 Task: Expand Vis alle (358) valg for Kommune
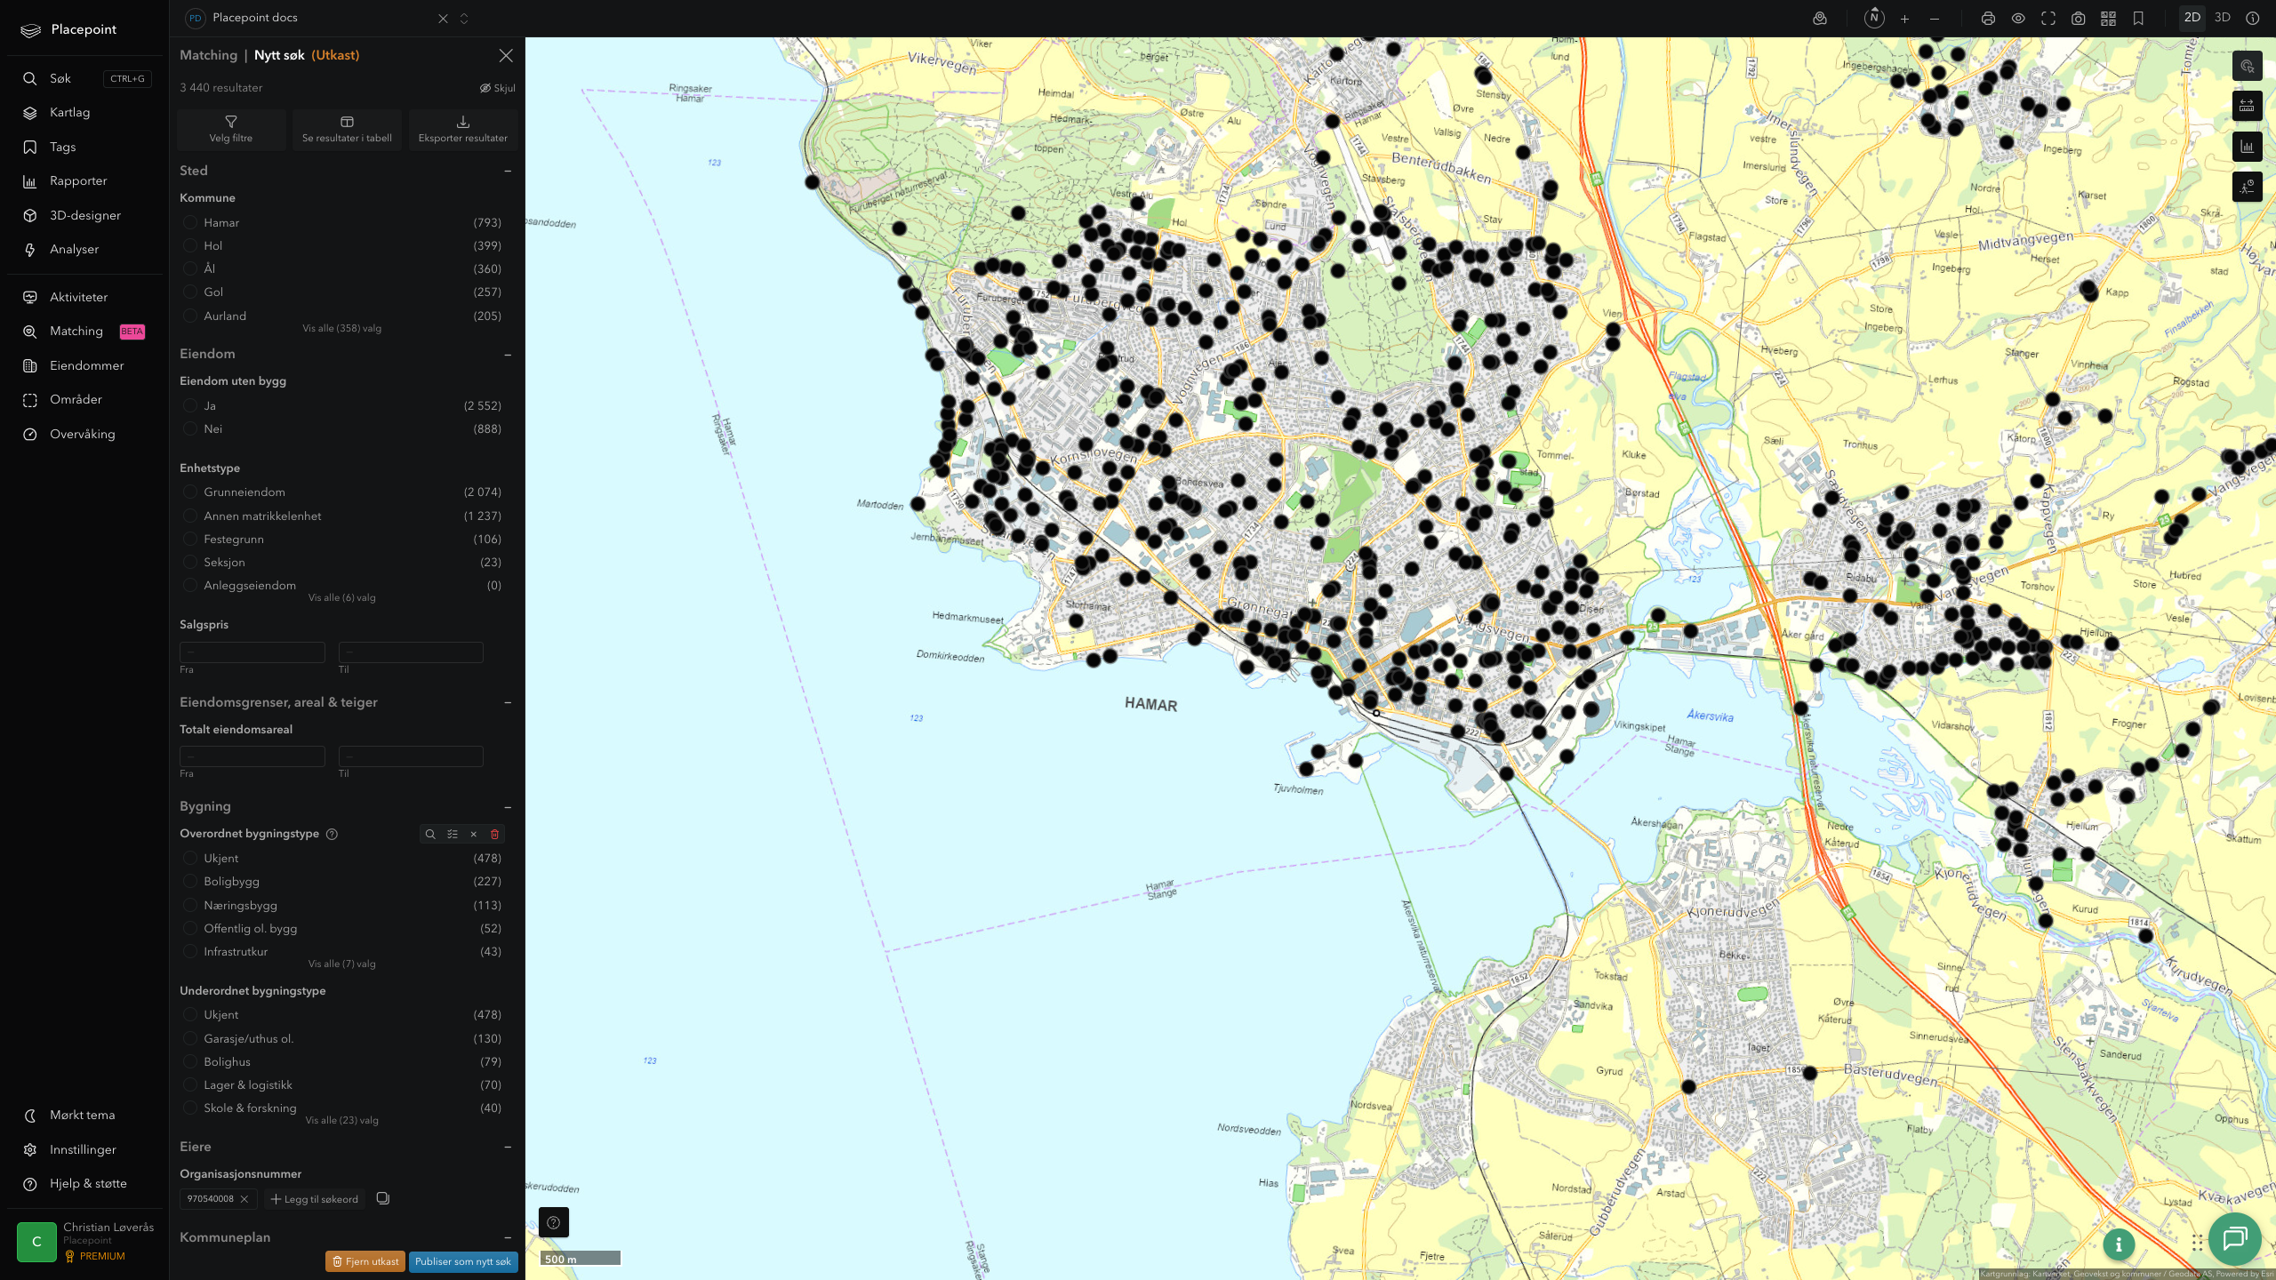tap(341, 328)
